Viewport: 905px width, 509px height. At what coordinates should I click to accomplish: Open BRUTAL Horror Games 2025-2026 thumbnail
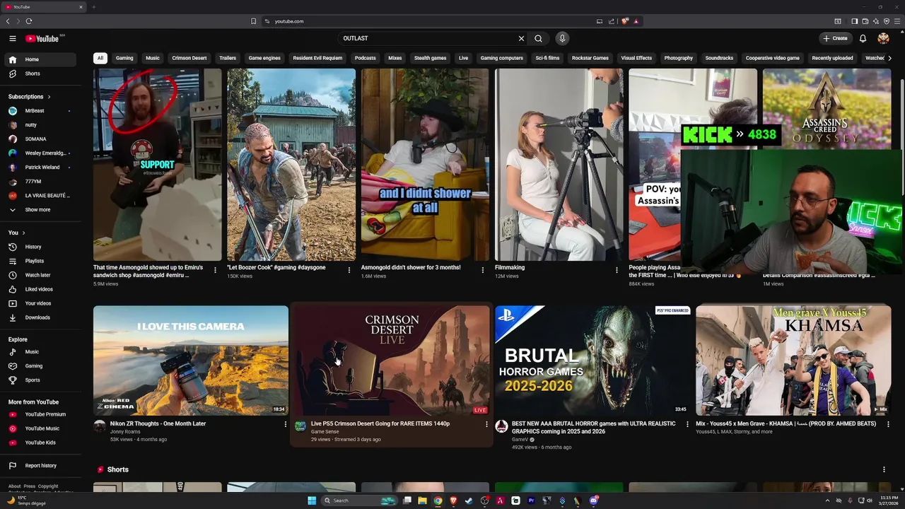pyautogui.click(x=592, y=361)
